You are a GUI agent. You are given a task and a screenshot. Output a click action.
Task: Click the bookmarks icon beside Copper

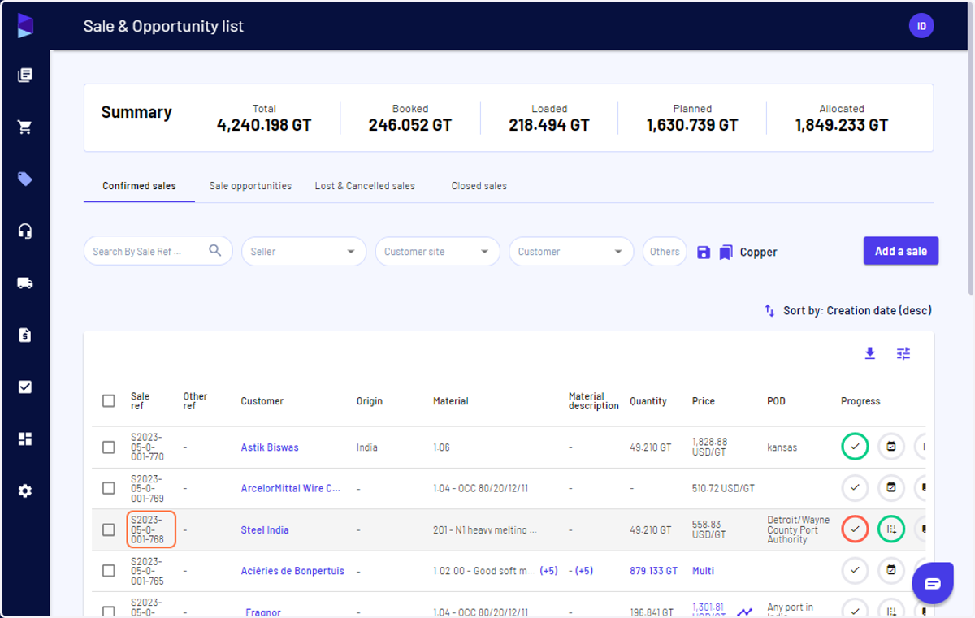coord(726,253)
